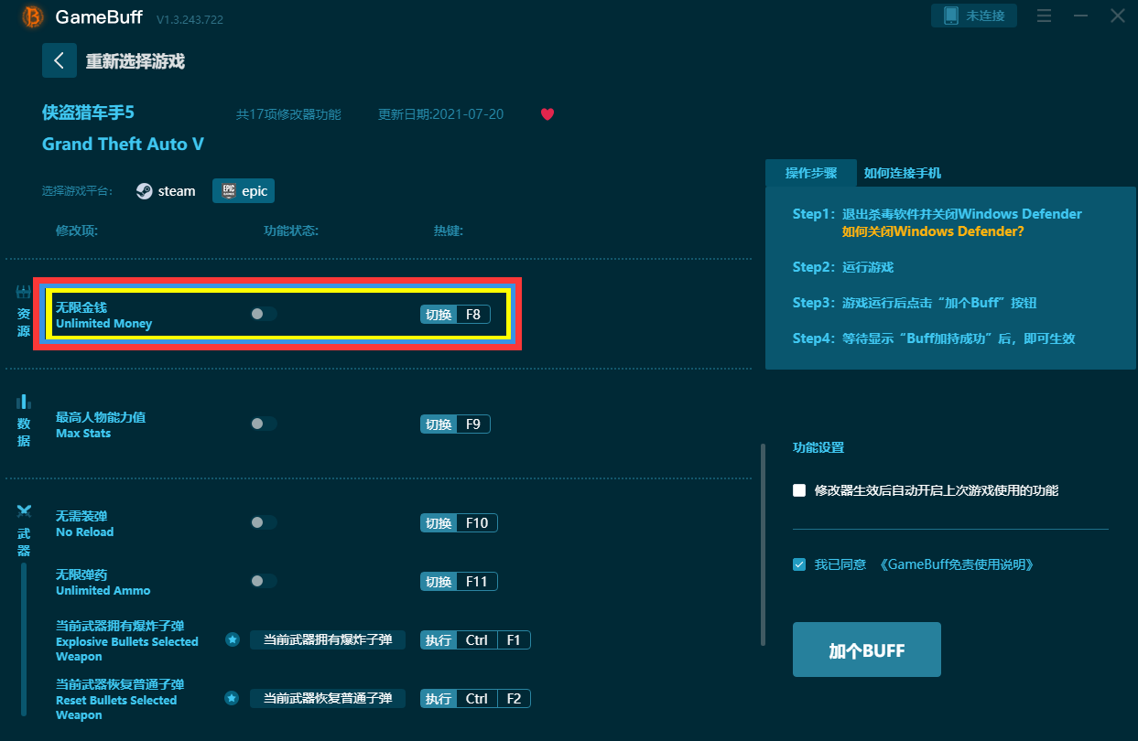The height and width of the screenshot is (741, 1138).
Task: Click the 侠盗猎车手5 game name
Action: pos(88,113)
